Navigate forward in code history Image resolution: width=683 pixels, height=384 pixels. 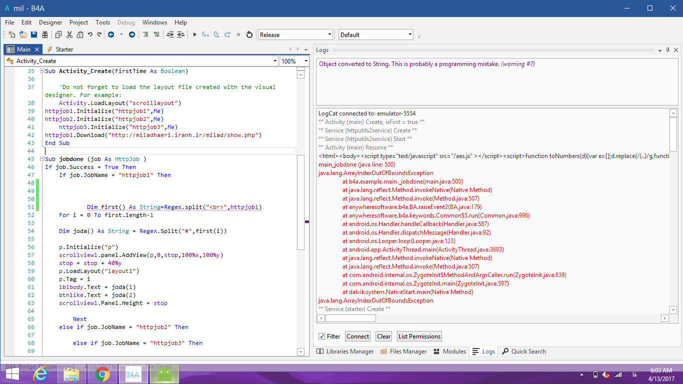click(x=131, y=34)
